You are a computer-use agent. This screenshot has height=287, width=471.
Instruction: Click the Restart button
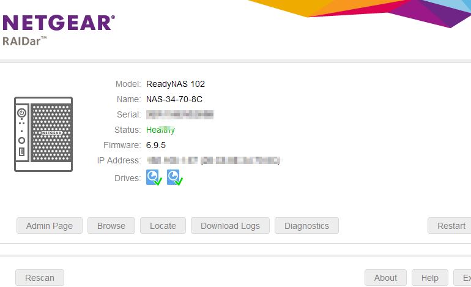(x=450, y=226)
